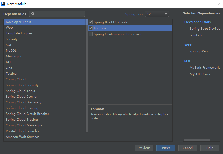Select the I/O category
The height and width of the screenshot is (154, 223).
coord(45,62)
